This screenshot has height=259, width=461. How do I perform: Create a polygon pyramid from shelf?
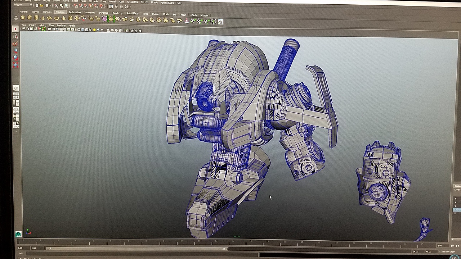[x=63, y=18]
